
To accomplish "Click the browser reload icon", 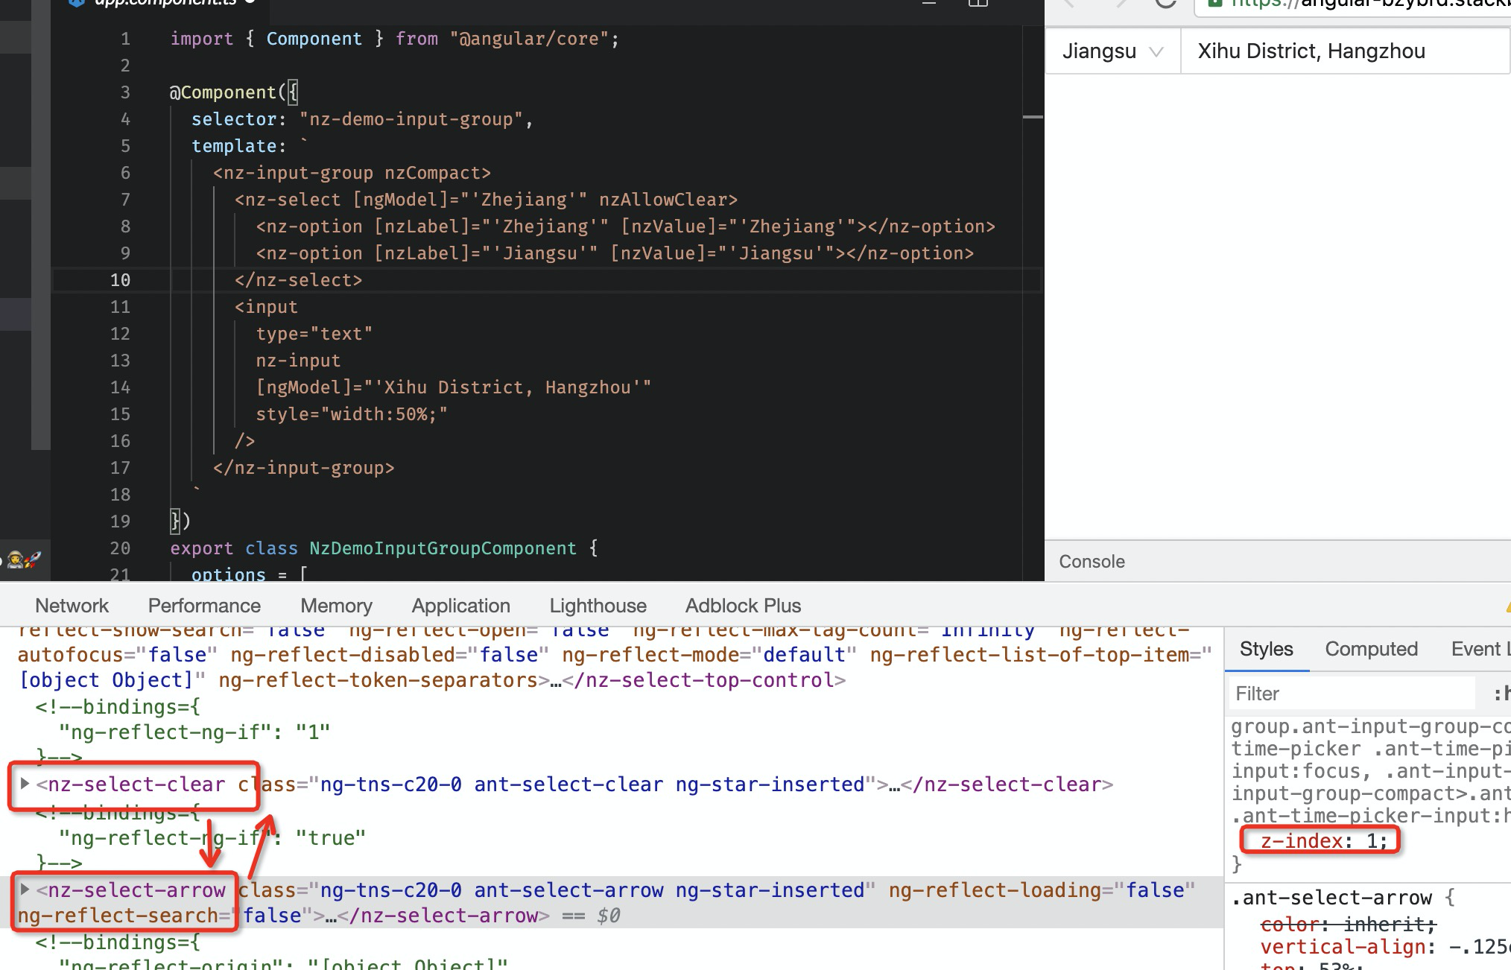I will (x=1165, y=3).
